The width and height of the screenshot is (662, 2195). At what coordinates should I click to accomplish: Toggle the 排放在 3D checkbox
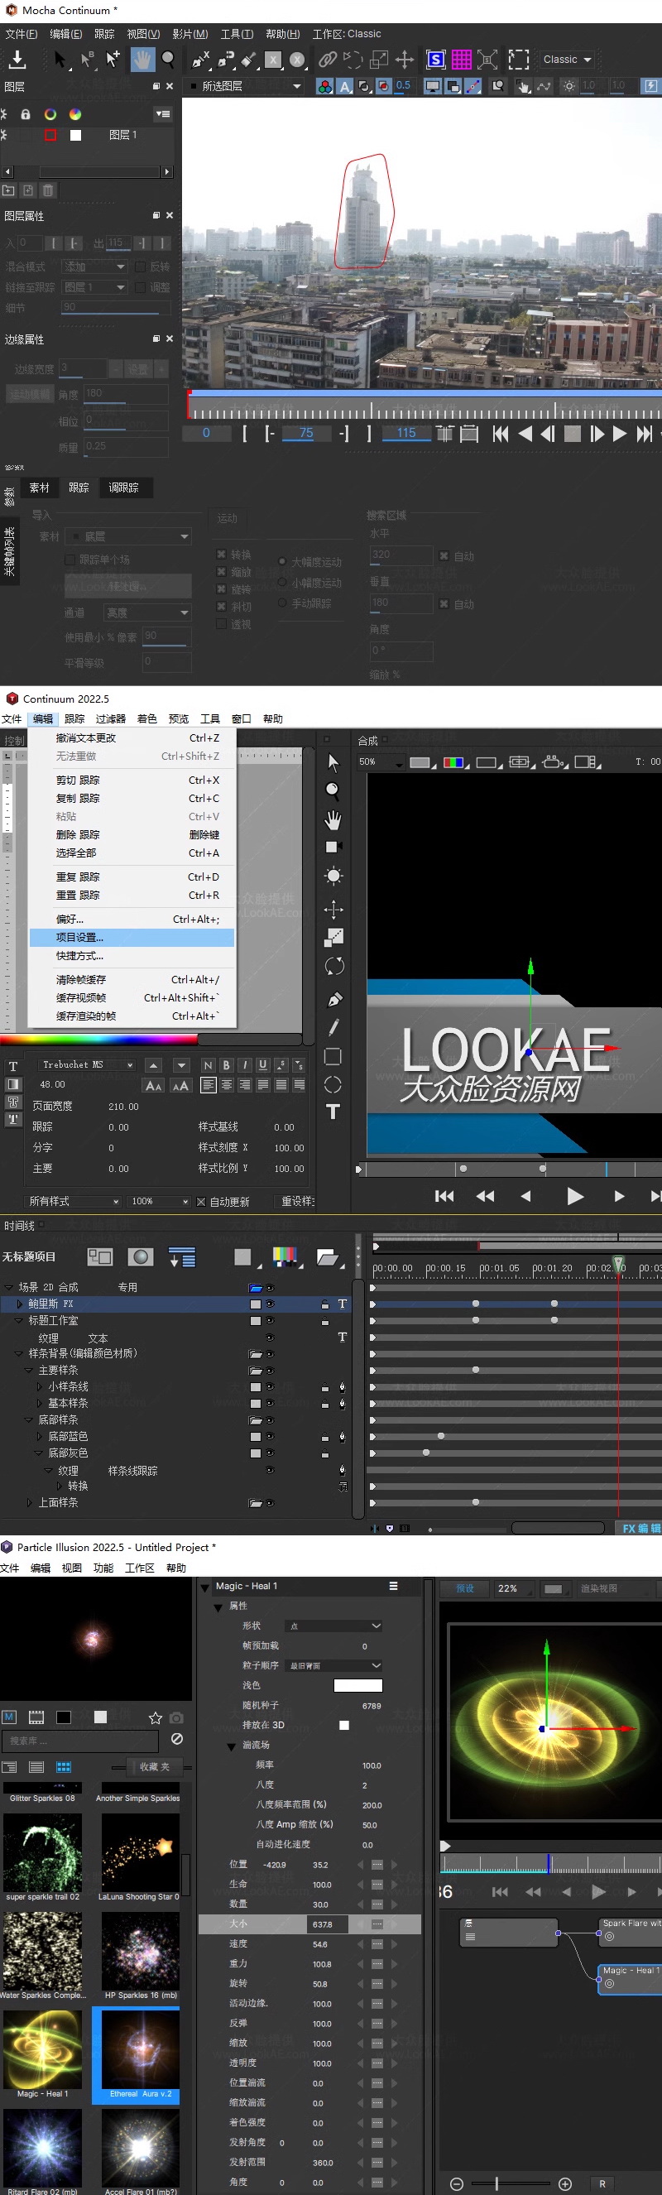click(344, 1725)
